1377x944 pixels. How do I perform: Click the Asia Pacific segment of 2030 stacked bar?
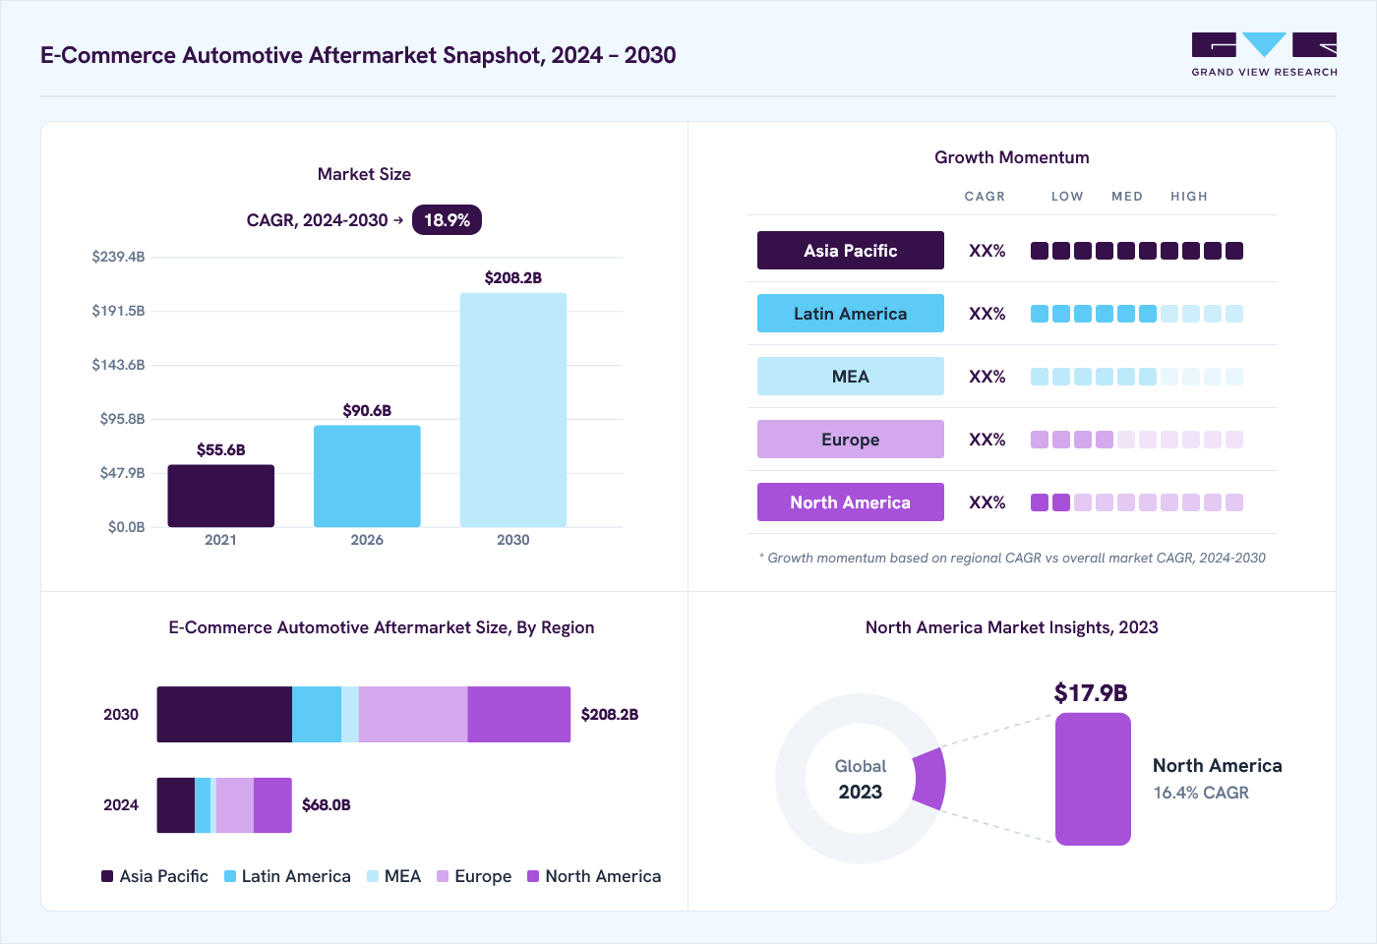tap(224, 714)
